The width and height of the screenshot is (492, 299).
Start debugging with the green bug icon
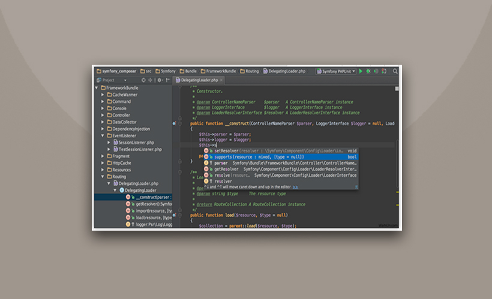point(368,71)
